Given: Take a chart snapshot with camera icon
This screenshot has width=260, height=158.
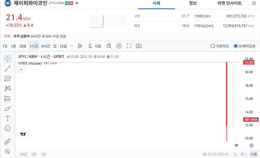Looking at the screenshot, I should (x=139, y=46).
